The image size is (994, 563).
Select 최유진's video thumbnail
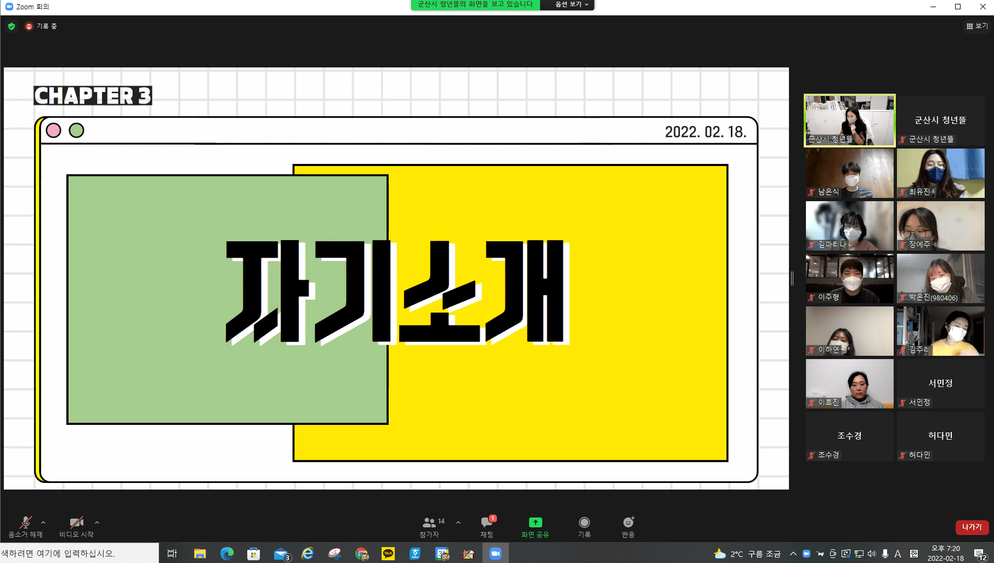(x=941, y=173)
